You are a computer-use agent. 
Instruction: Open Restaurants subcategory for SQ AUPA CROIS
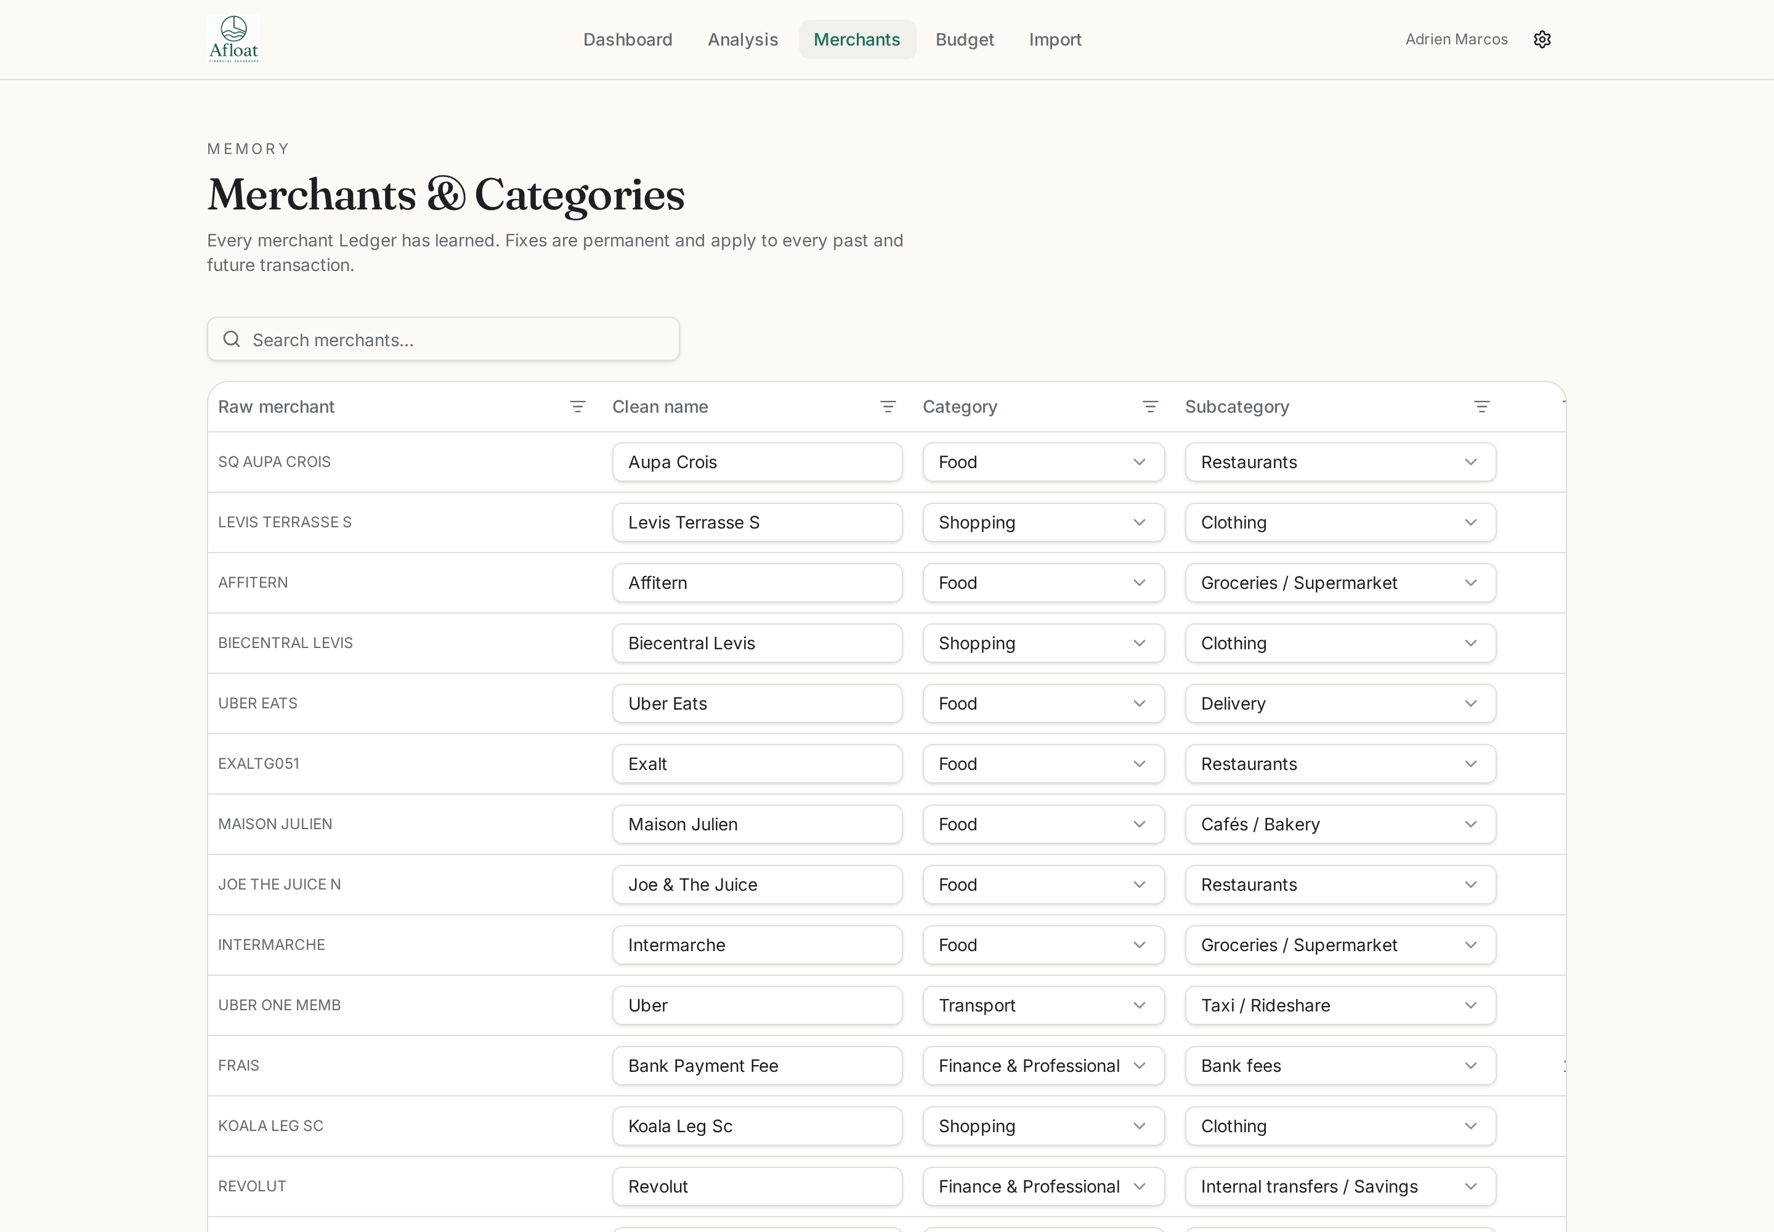[1340, 461]
